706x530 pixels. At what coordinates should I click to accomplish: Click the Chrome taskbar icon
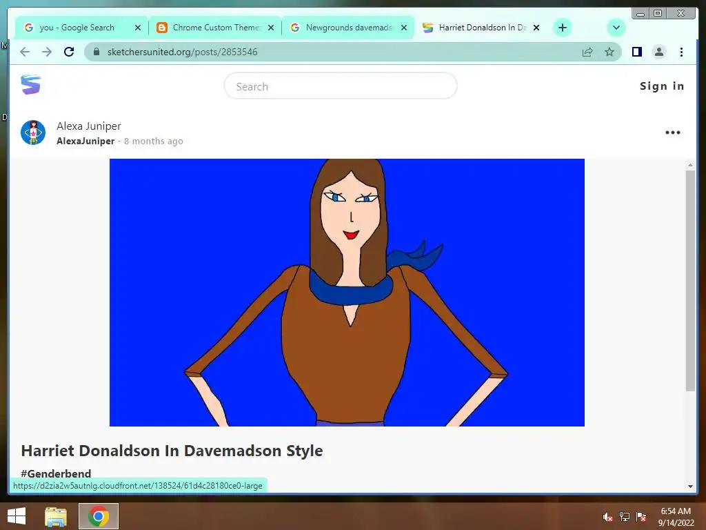(x=99, y=516)
